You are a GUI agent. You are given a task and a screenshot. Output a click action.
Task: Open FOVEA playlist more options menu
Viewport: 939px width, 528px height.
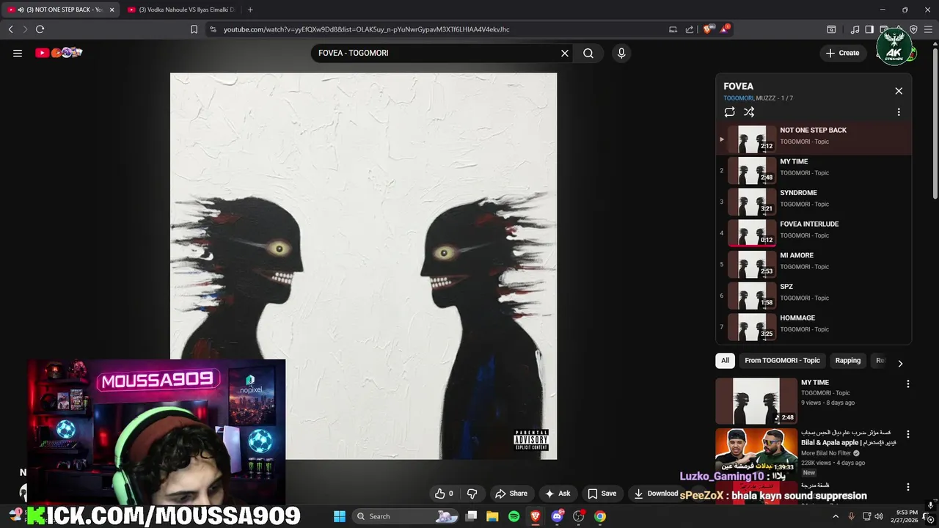[x=899, y=112]
